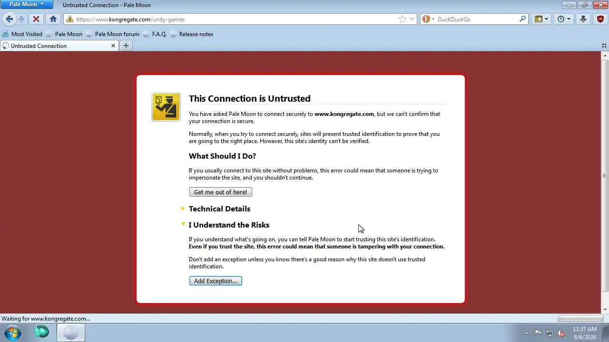Open the green taskbar application
The width and height of the screenshot is (609, 342).
tap(42, 332)
